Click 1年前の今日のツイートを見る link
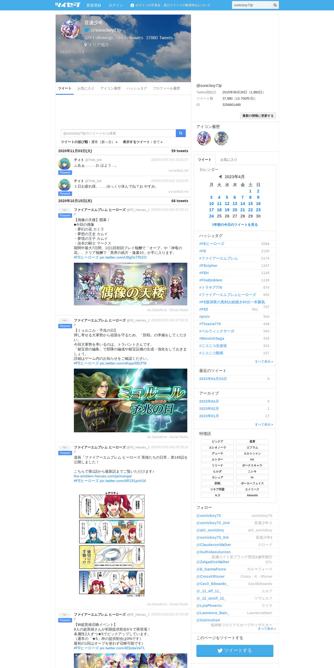This screenshot has width=334, height=668. coord(235,225)
